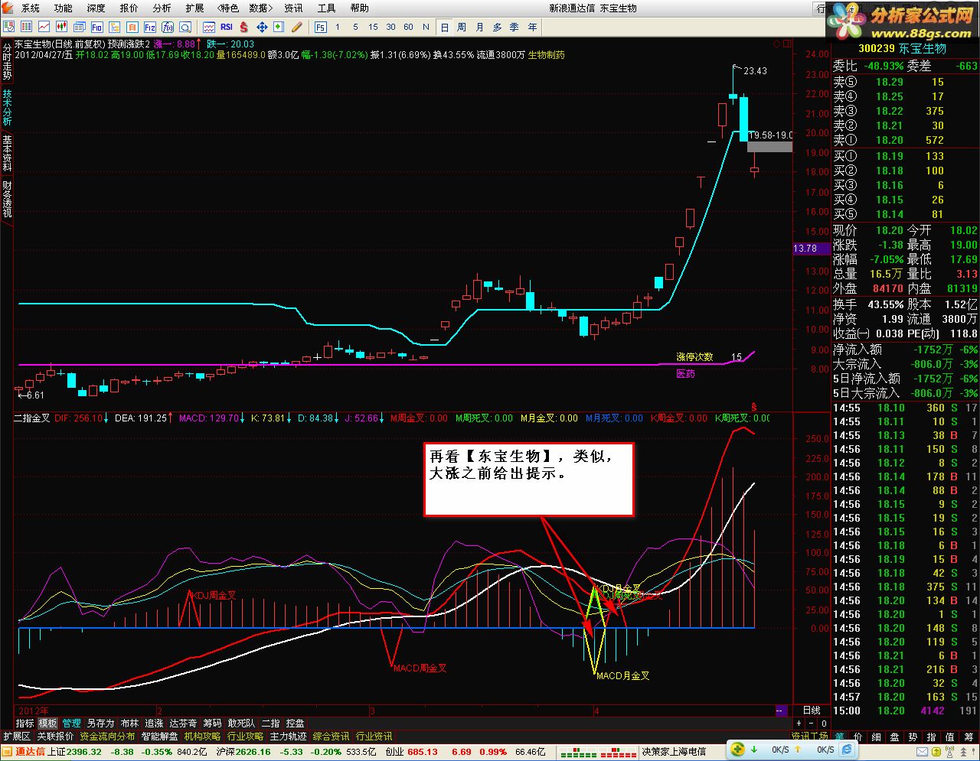Switch to the yearly 年 period

[532, 27]
